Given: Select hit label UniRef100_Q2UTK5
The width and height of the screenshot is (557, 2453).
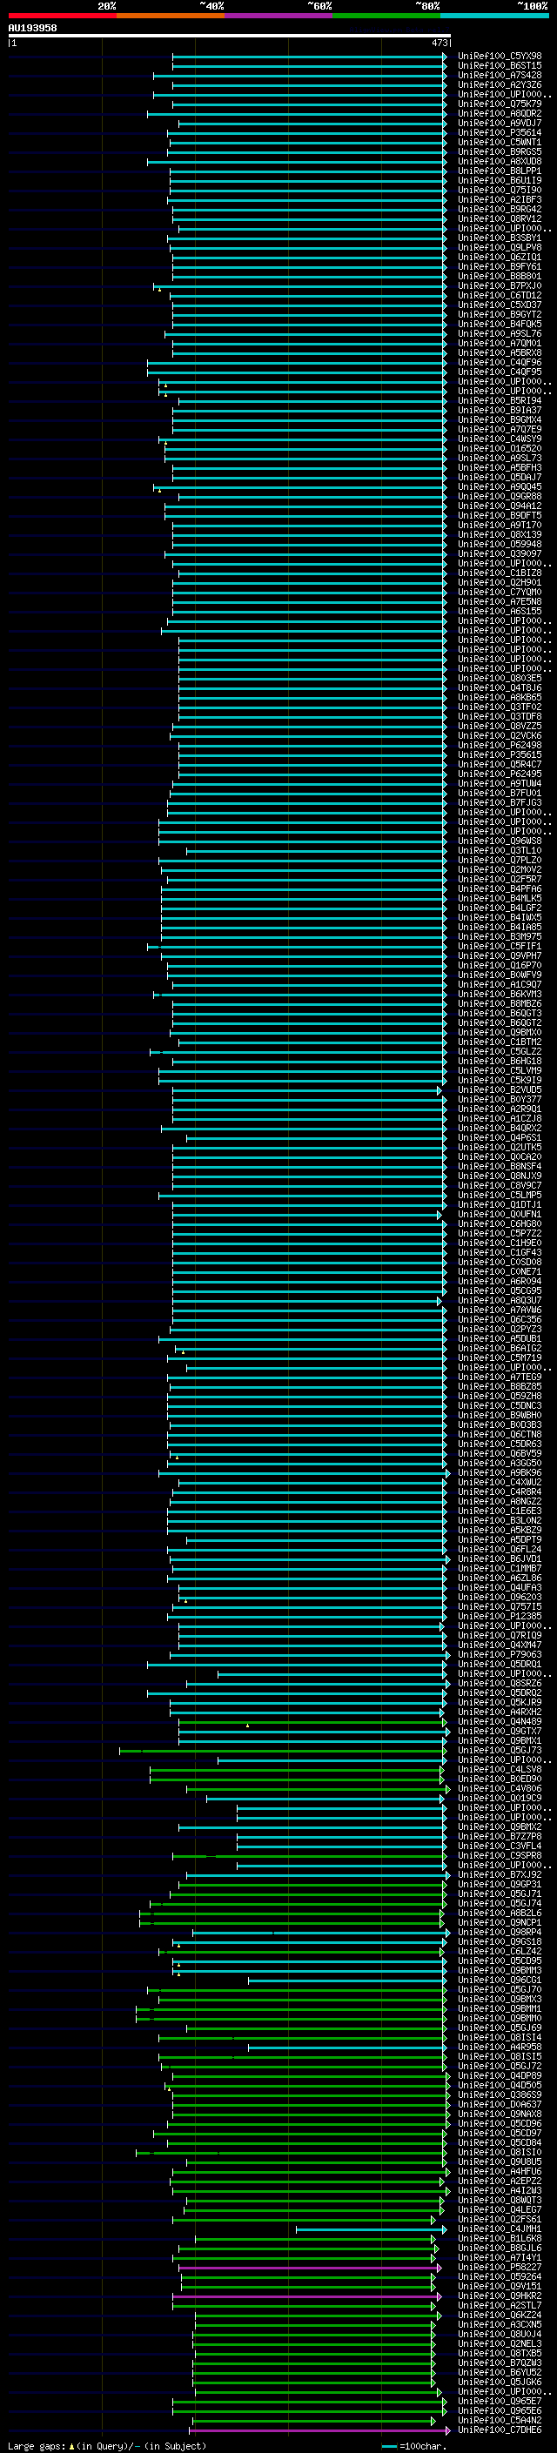Looking at the screenshot, I should [500, 1148].
